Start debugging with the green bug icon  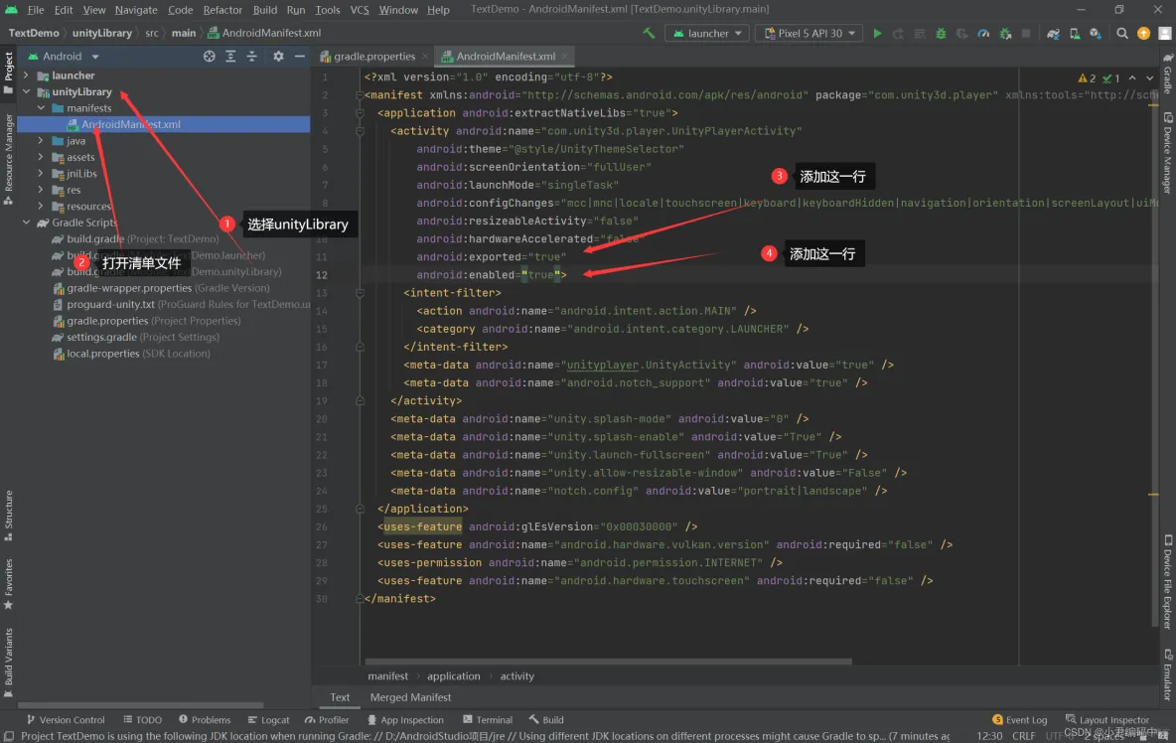pos(941,33)
